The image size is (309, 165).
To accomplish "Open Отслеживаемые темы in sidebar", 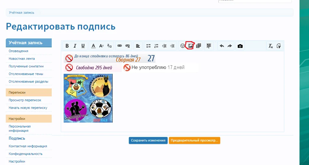I will [26, 74].
